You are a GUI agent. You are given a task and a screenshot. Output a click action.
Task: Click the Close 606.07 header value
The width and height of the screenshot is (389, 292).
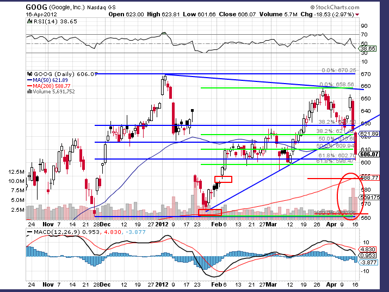[237, 14]
